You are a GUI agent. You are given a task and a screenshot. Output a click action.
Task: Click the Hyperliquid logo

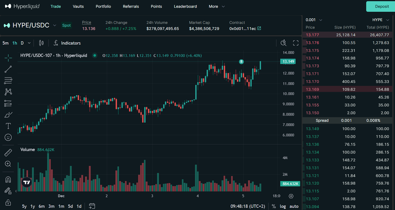click(22, 6)
